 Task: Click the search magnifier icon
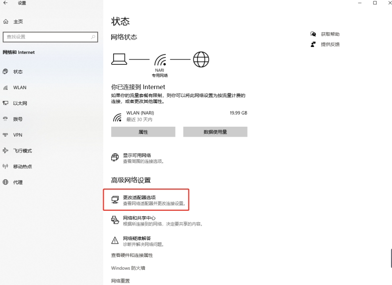(x=93, y=37)
